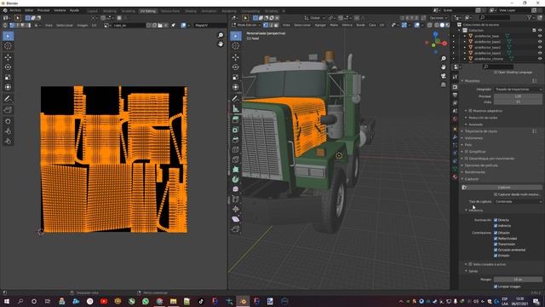545x307 pixels.
Task: Open the Material properties tab icon
Action: pyautogui.click(x=455, y=177)
